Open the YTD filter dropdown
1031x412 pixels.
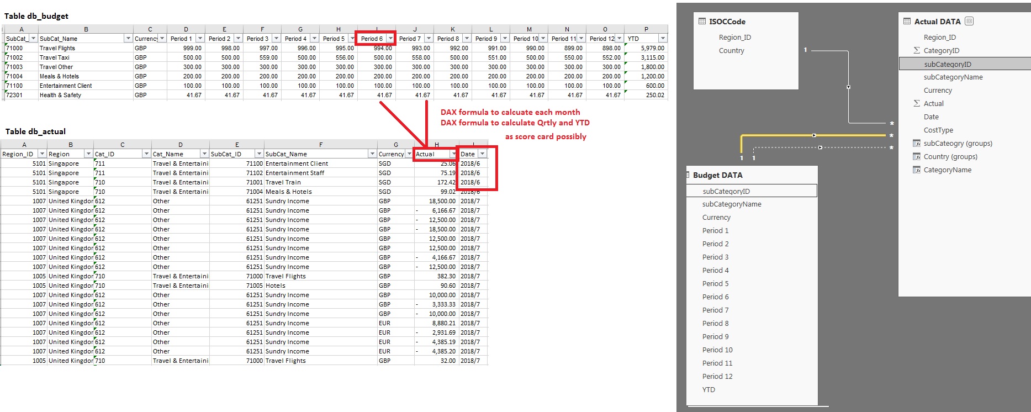(663, 39)
